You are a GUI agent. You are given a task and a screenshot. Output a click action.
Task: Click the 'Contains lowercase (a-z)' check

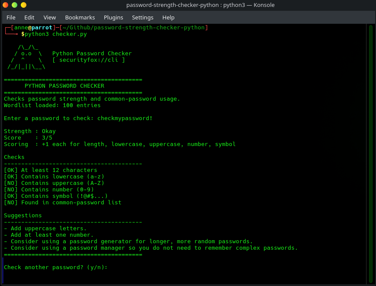tap(54, 177)
